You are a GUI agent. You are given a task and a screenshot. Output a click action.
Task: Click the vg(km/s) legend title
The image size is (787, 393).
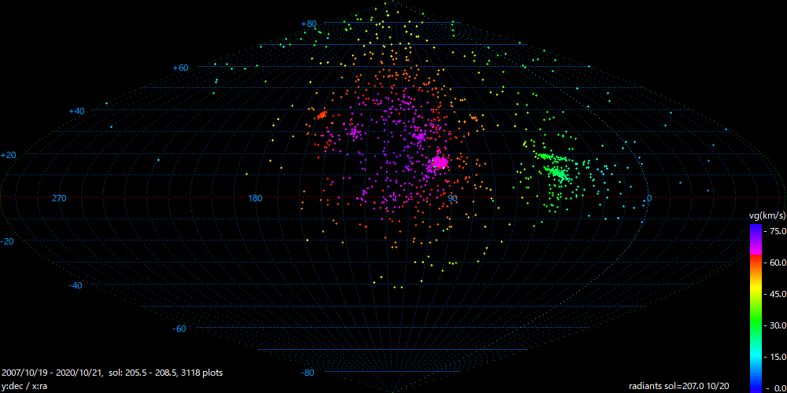[x=764, y=215]
